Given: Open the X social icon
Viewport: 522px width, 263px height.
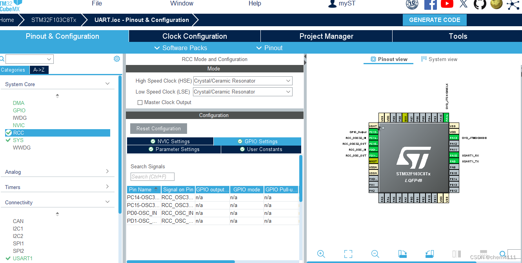Looking at the screenshot, I should 464,4.
